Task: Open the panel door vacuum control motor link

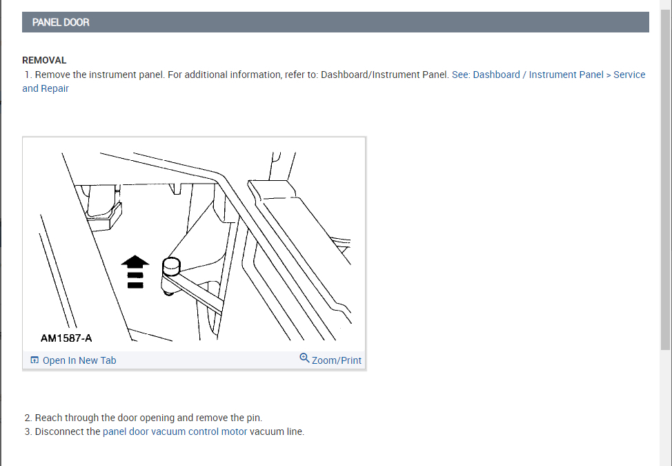Action: pos(175,431)
